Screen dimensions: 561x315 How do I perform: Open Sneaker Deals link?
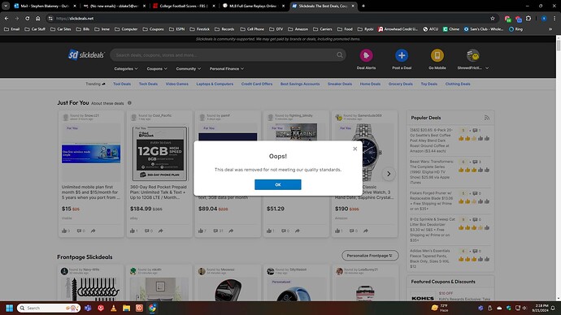[x=340, y=84]
